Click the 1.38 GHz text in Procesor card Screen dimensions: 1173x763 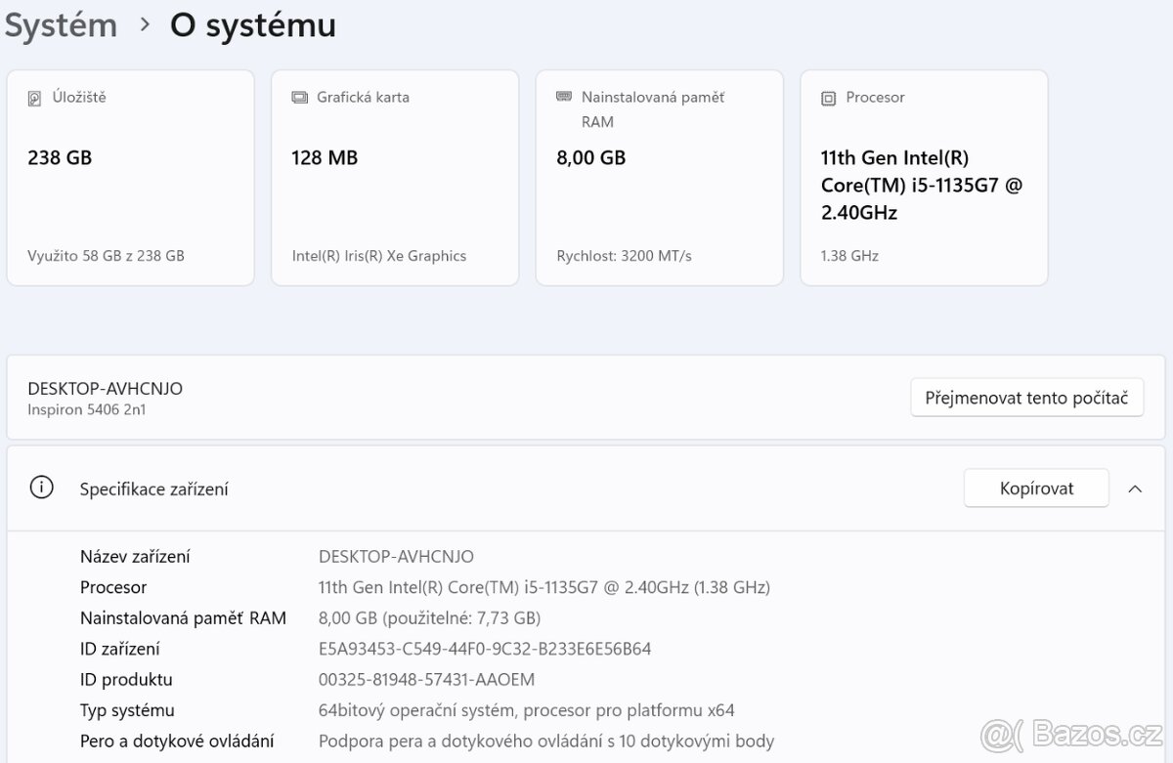849,256
